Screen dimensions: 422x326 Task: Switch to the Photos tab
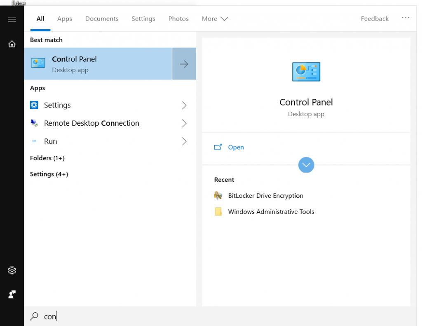[x=178, y=19]
